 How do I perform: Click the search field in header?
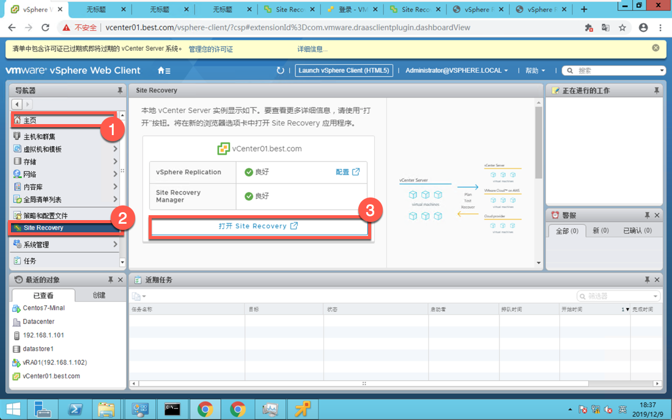click(613, 70)
